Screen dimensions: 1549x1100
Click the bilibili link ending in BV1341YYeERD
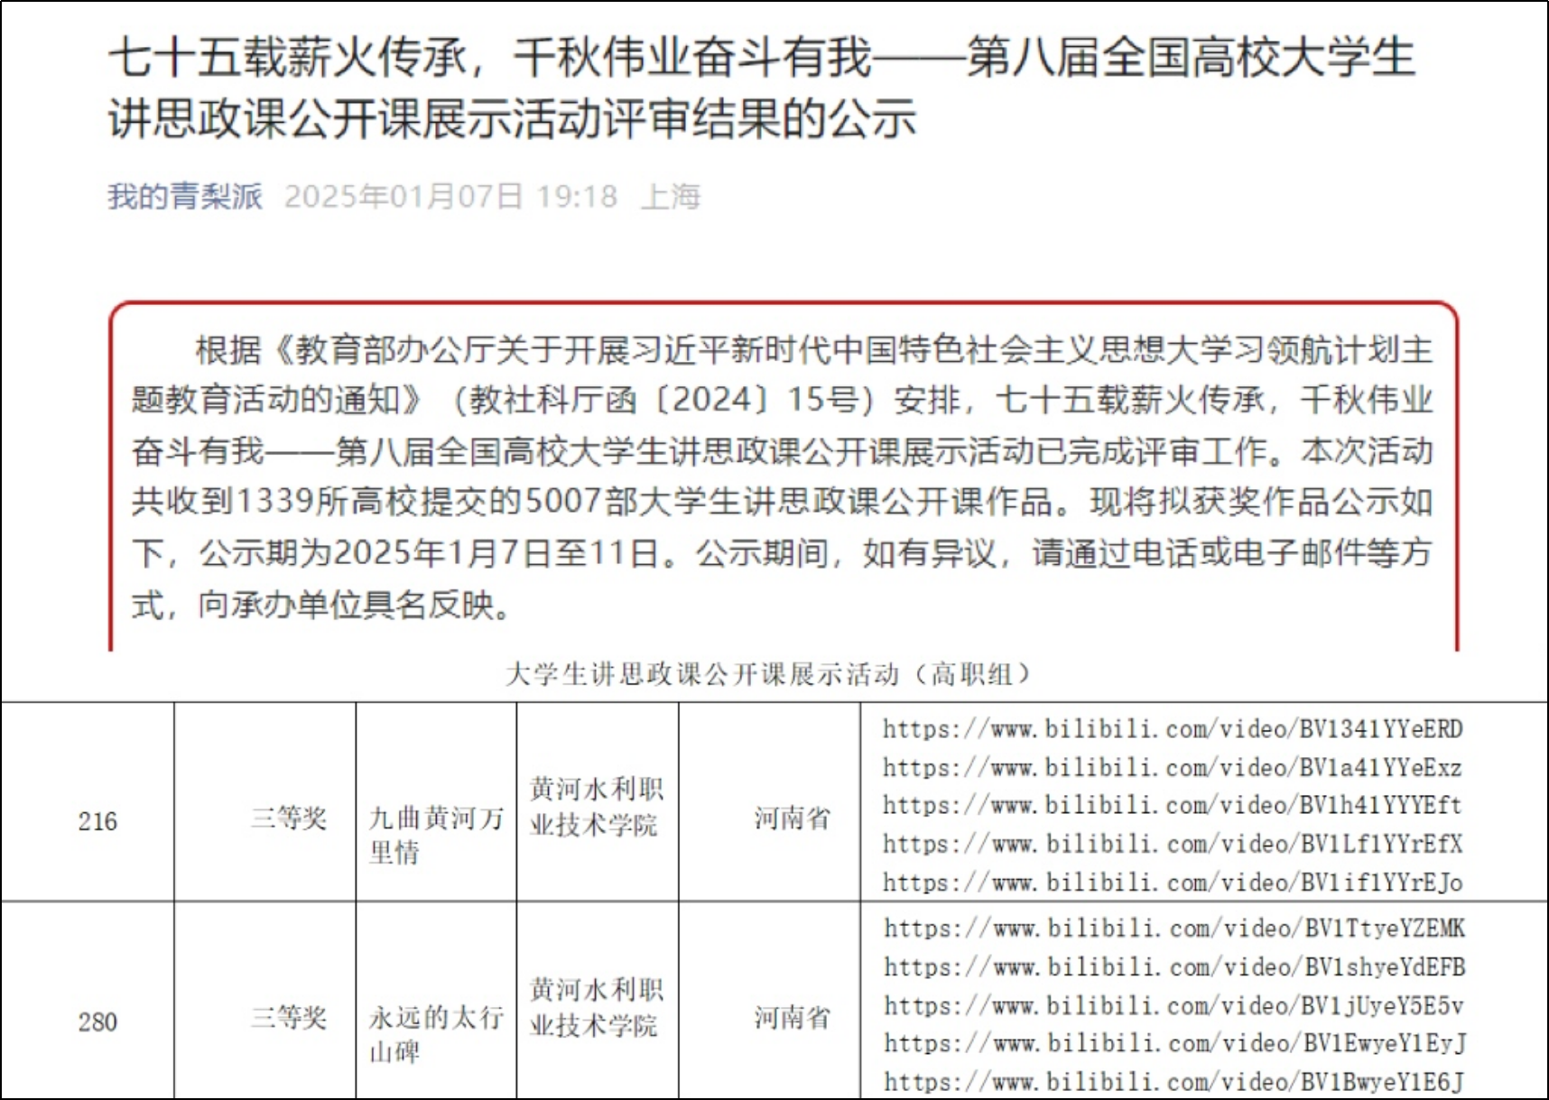tap(1172, 729)
